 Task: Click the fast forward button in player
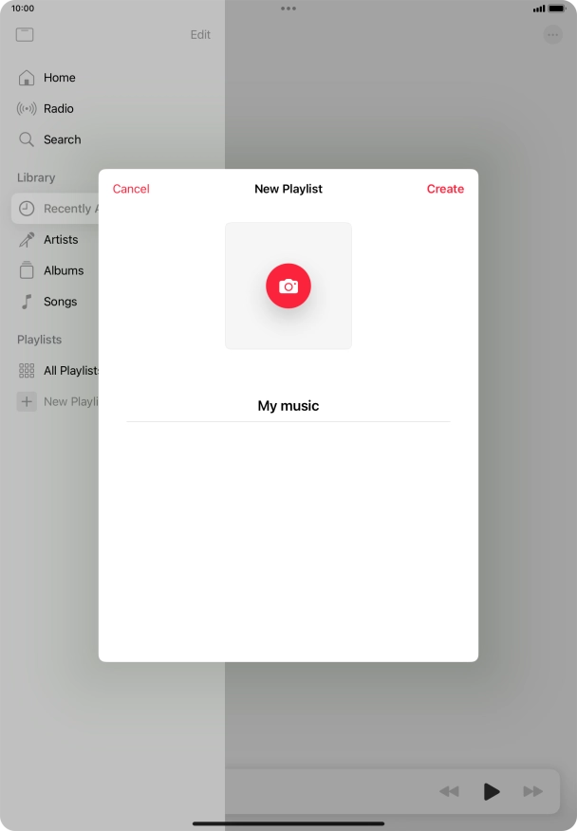point(533,791)
